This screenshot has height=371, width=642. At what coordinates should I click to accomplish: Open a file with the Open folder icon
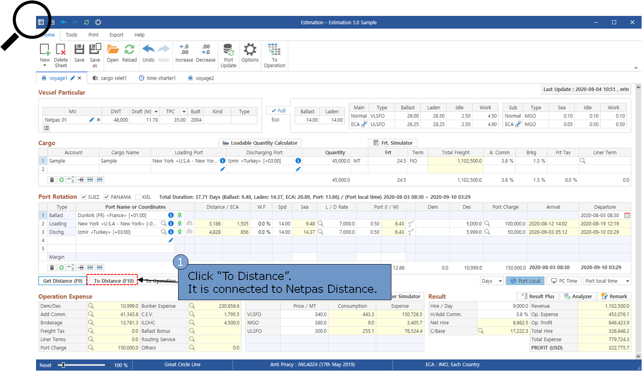[x=113, y=49]
